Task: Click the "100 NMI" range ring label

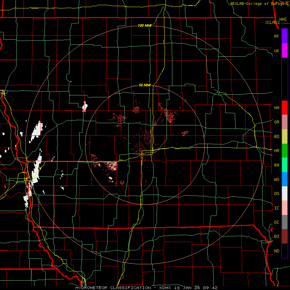Action: click(x=145, y=25)
